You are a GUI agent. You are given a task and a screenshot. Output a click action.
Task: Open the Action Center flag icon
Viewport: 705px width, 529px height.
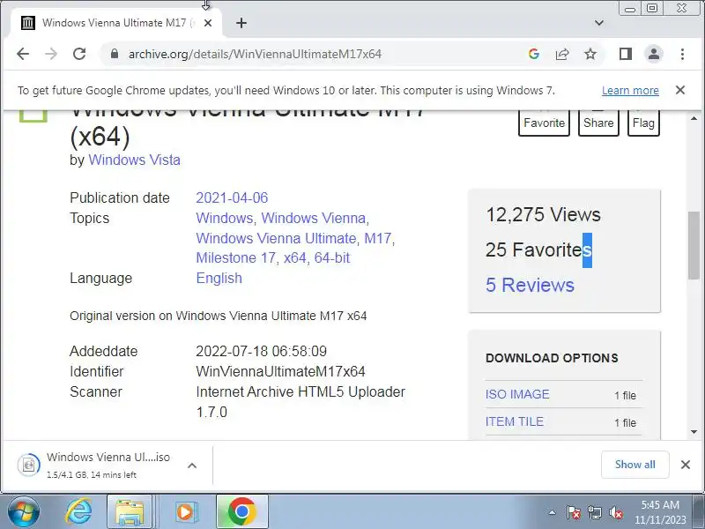coord(574,512)
